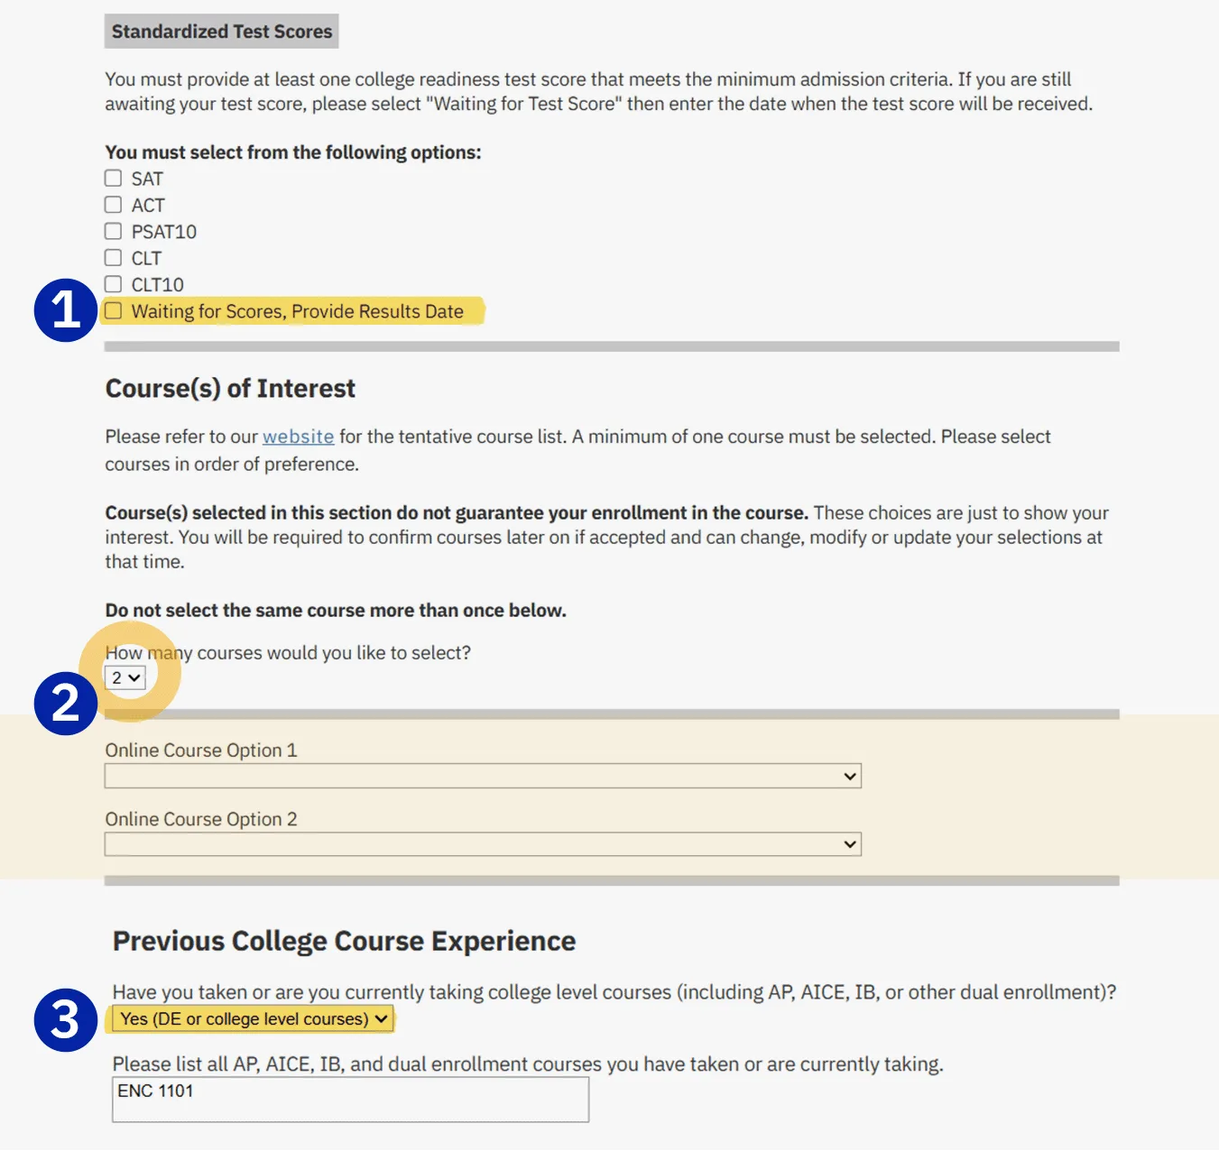Click the text box containing ENC 1101
This screenshot has height=1151, width=1219.
(350, 1100)
